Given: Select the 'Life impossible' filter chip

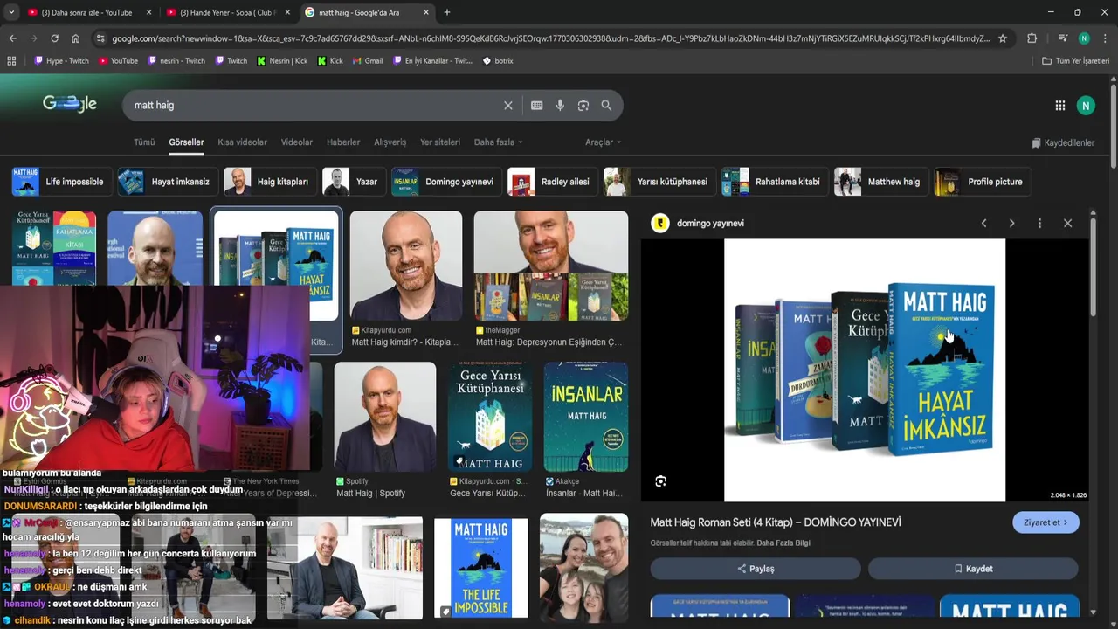Looking at the screenshot, I should (x=62, y=182).
